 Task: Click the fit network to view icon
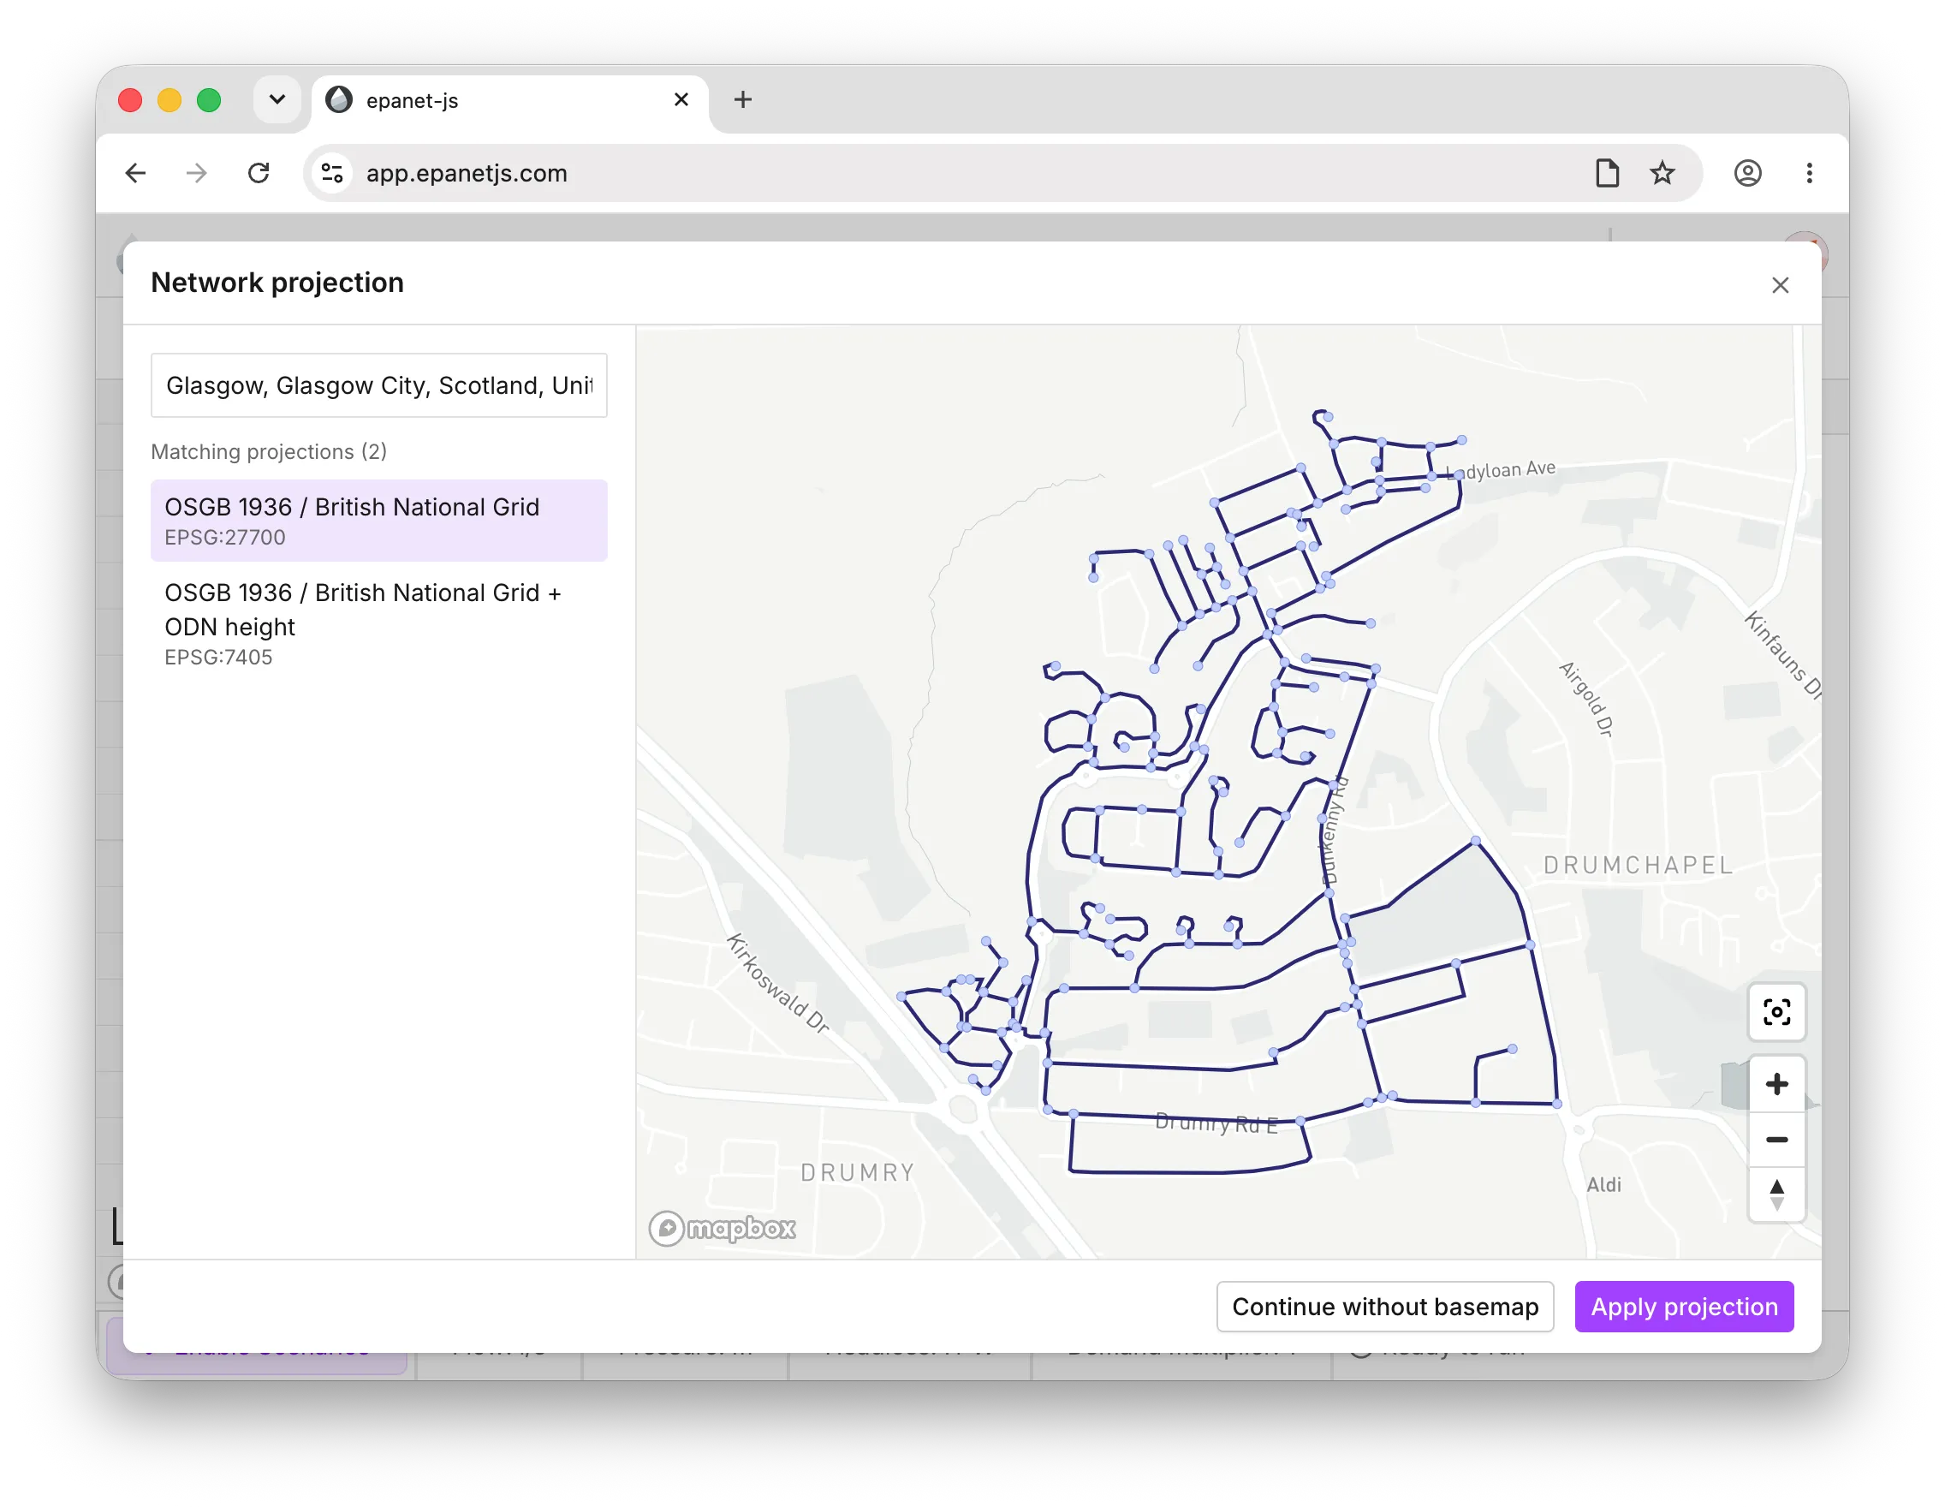[x=1775, y=1012]
